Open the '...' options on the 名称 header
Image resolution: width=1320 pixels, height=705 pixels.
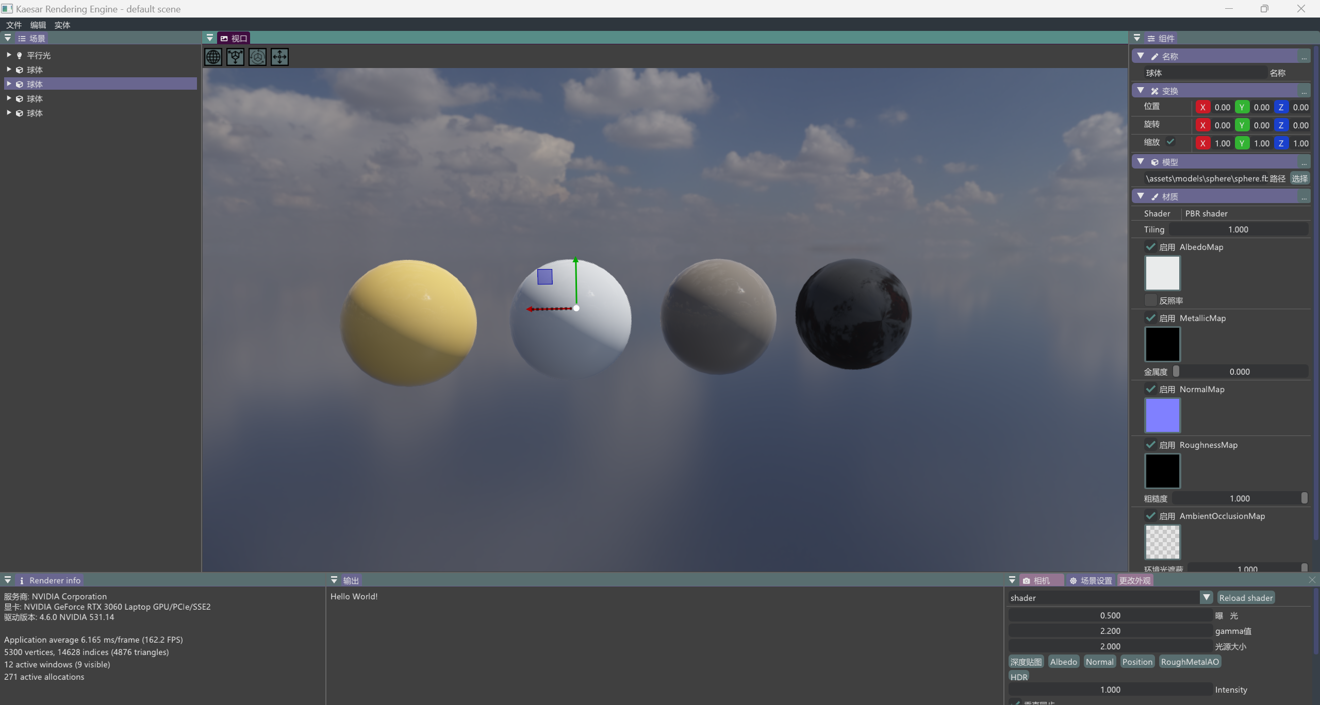click(1304, 56)
